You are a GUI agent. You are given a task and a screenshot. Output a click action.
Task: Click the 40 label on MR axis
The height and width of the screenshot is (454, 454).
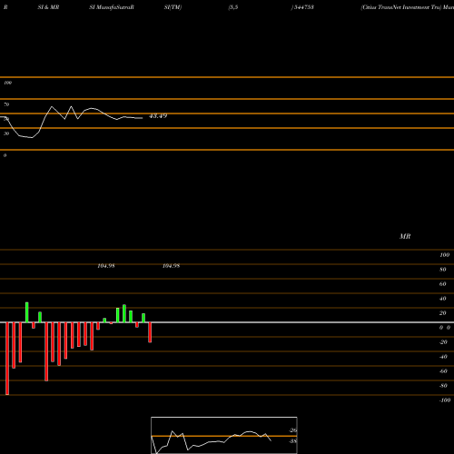(x=443, y=299)
